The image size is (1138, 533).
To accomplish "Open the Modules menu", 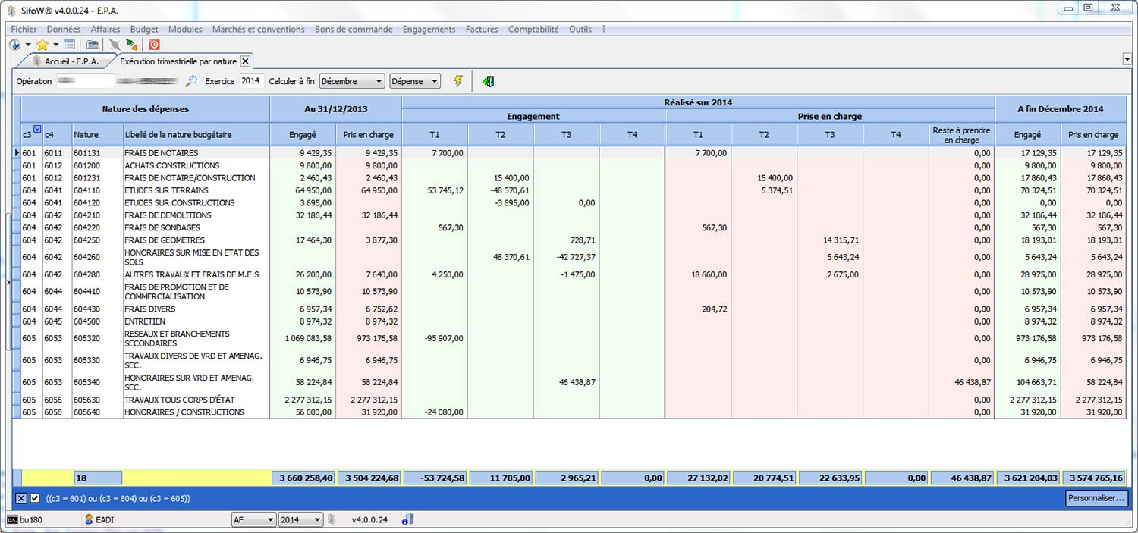I will (x=185, y=29).
